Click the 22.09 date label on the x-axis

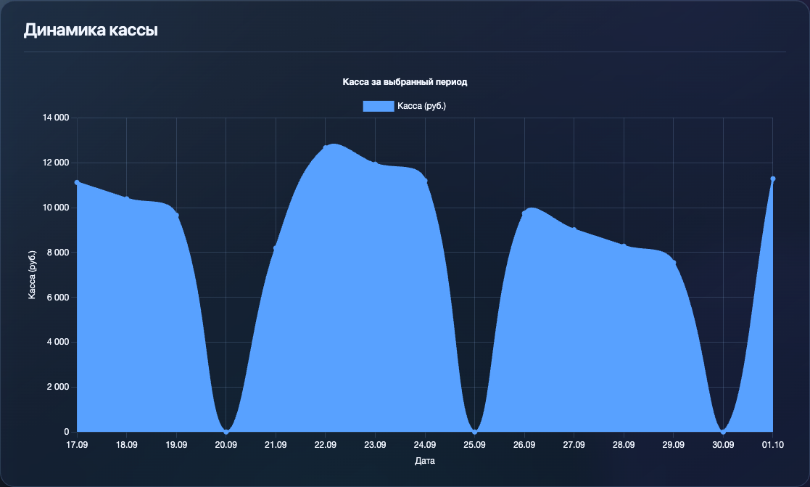click(326, 445)
